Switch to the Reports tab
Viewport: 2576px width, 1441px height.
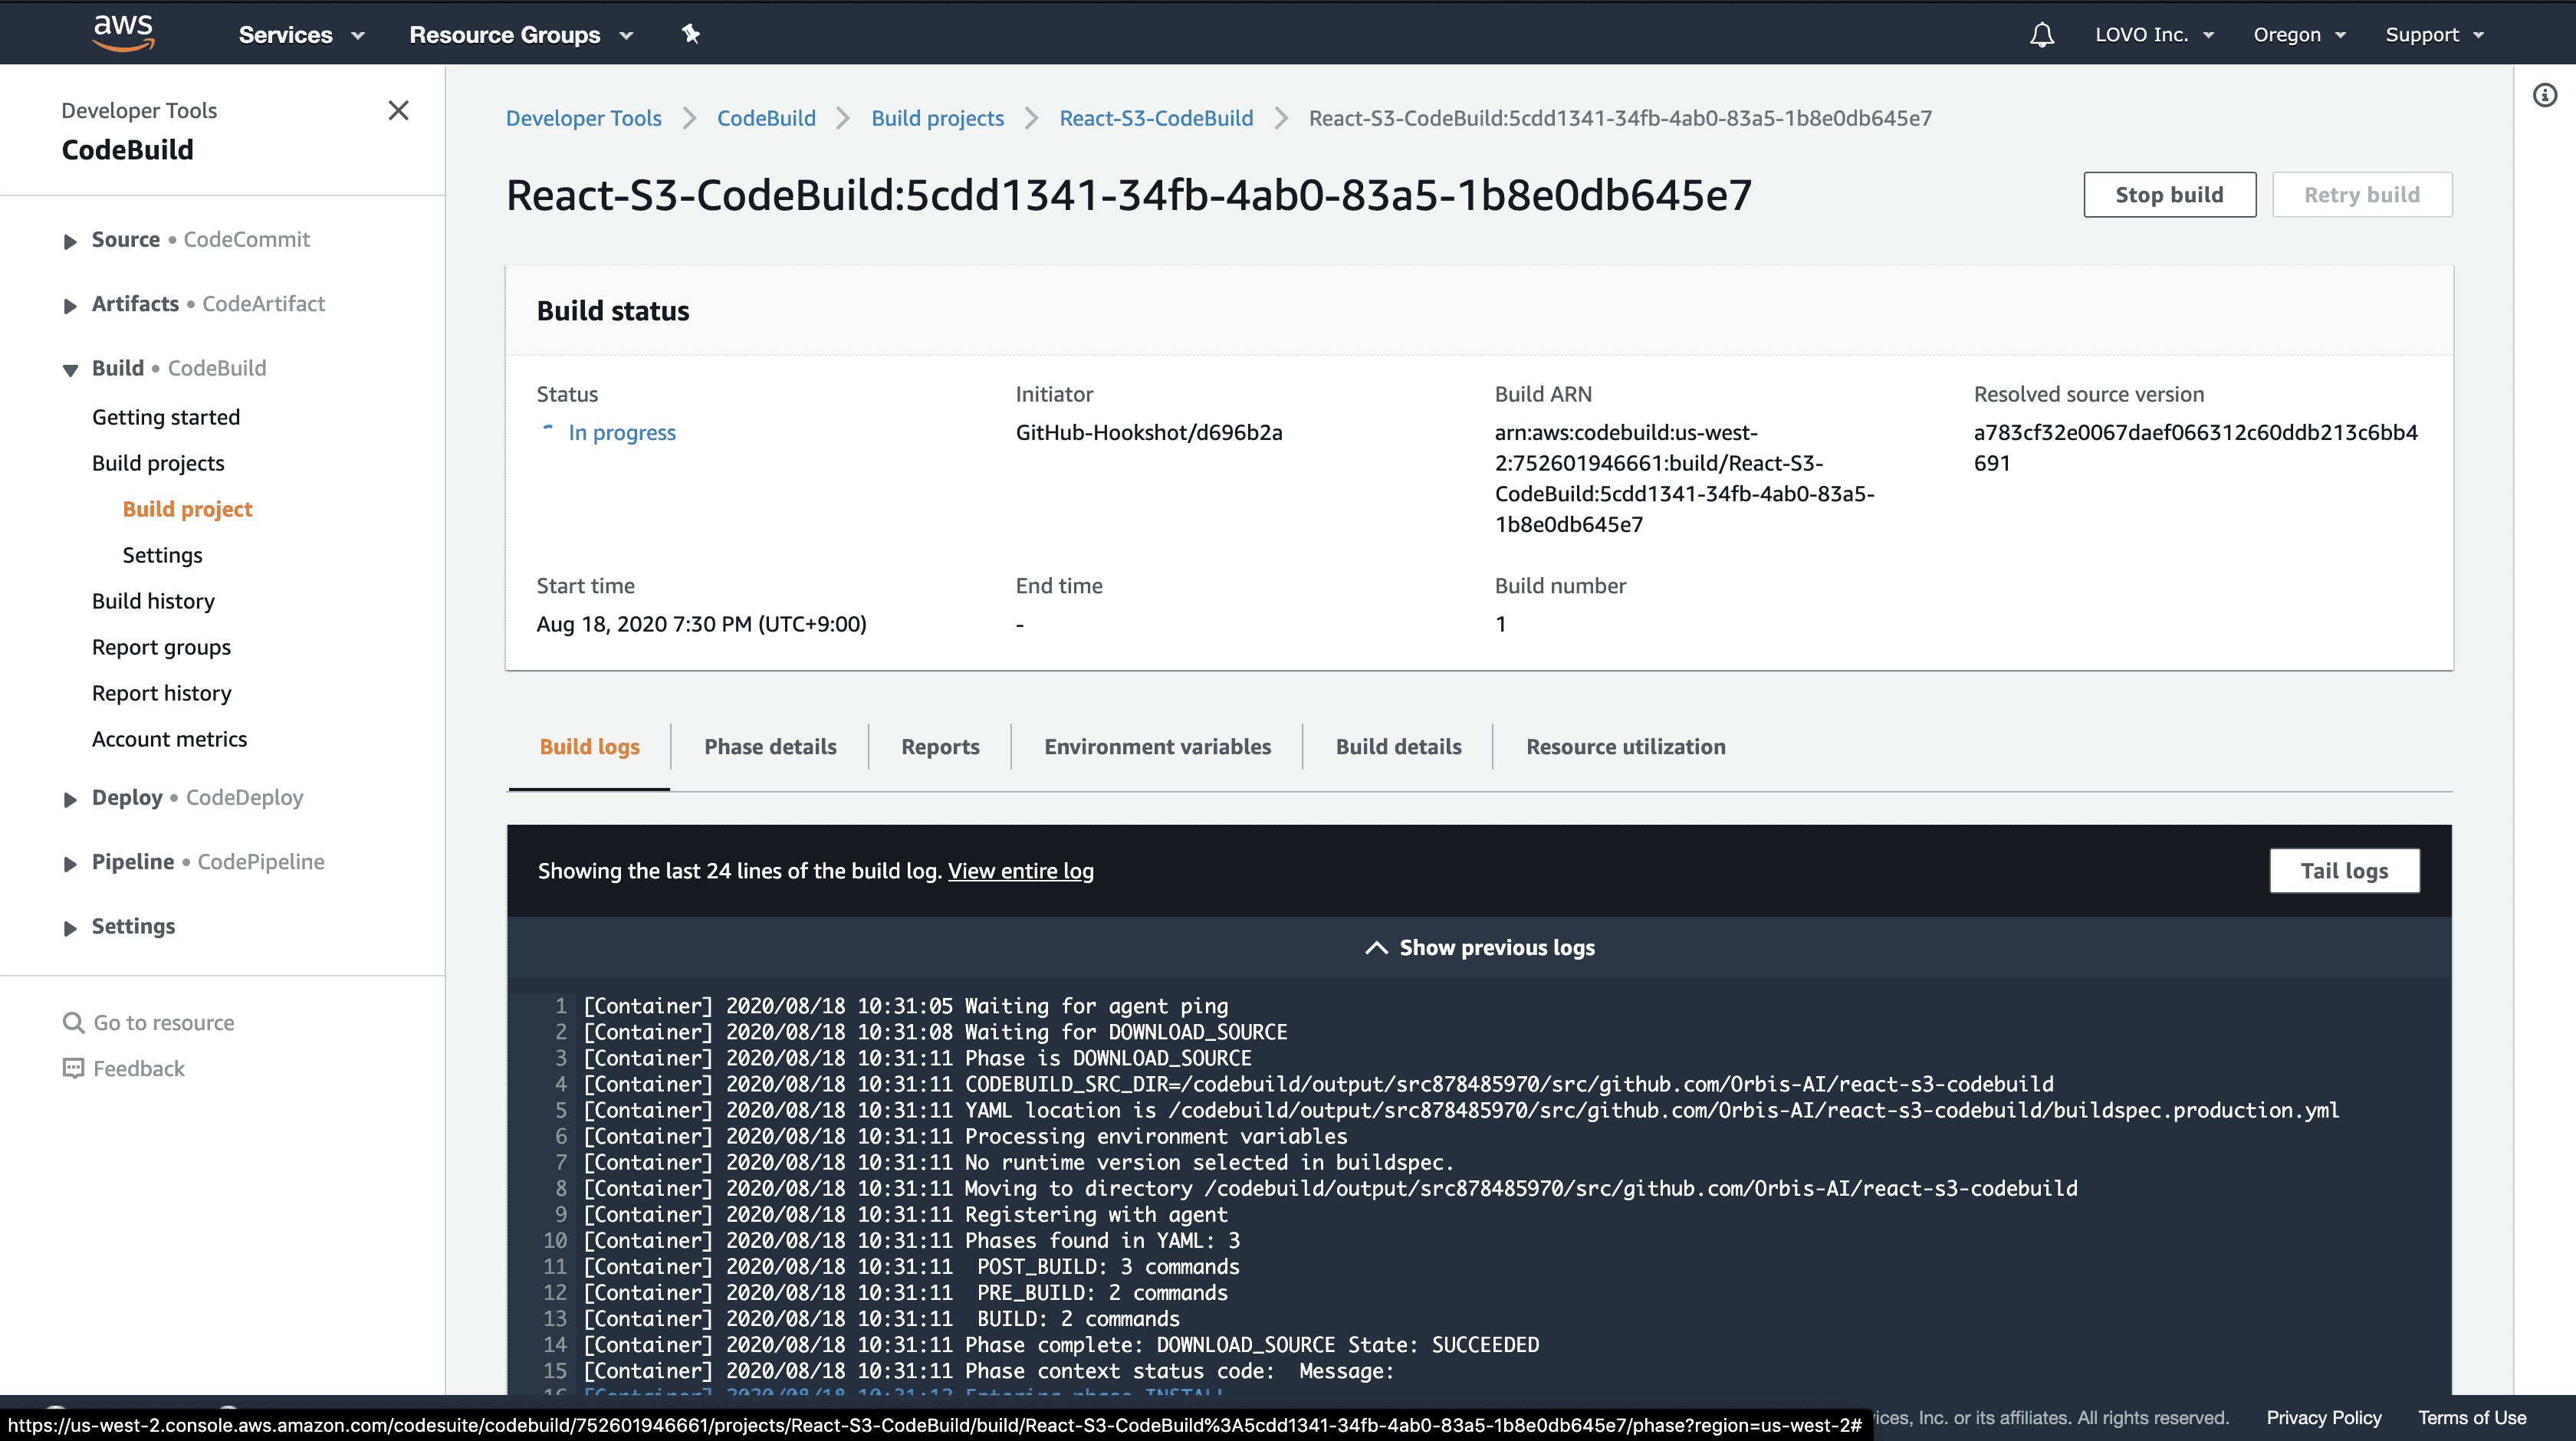click(x=940, y=747)
